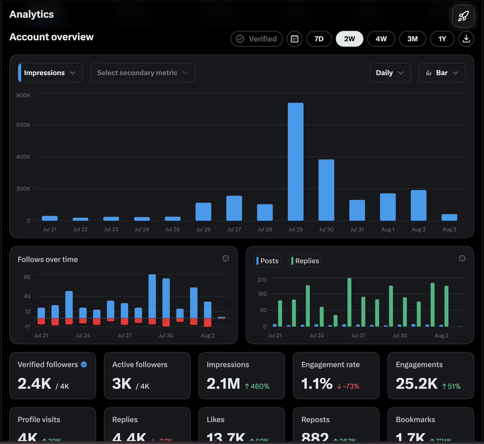
Task: Open the calendar date picker icon
Action: tap(295, 39)
